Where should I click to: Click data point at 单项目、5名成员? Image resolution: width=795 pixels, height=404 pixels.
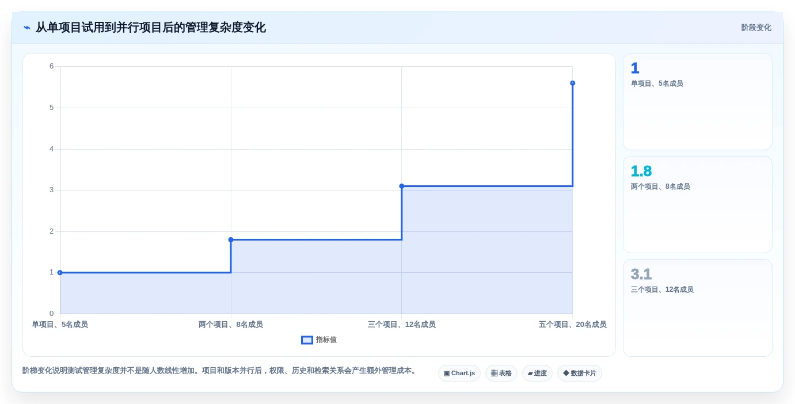(x=60, y=273)
